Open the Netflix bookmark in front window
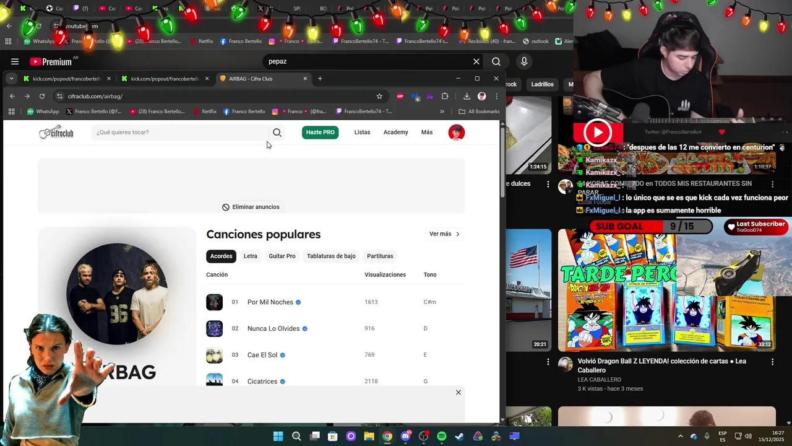 [x=205, y=111]
